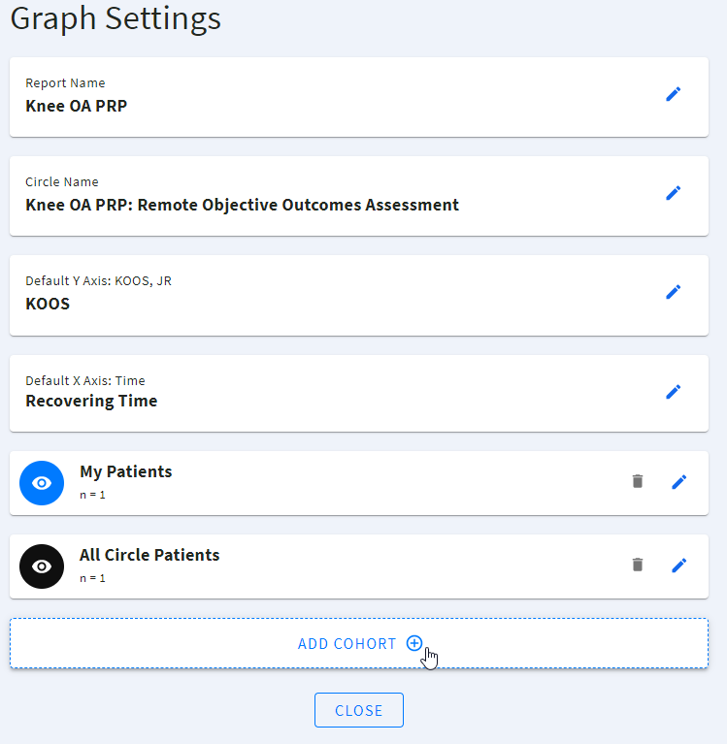Click the plus icon beside Add Cohort
727x744 pixels.
tap(414, 643)
